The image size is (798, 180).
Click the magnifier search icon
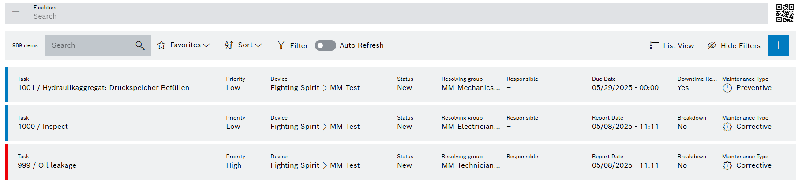[x=140, y=45]
